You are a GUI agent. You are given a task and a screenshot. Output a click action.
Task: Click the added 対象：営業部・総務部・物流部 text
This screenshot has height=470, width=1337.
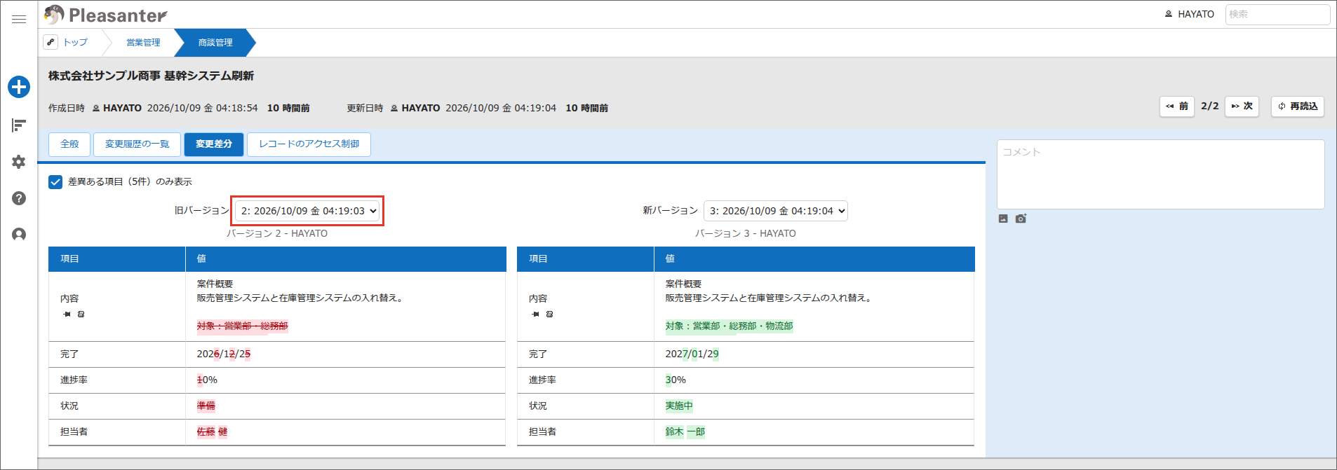pos(730,326)
